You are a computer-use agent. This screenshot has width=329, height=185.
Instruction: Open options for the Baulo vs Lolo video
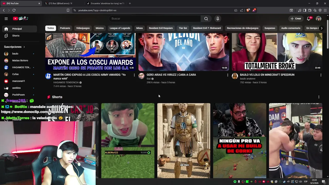point(321,75)
